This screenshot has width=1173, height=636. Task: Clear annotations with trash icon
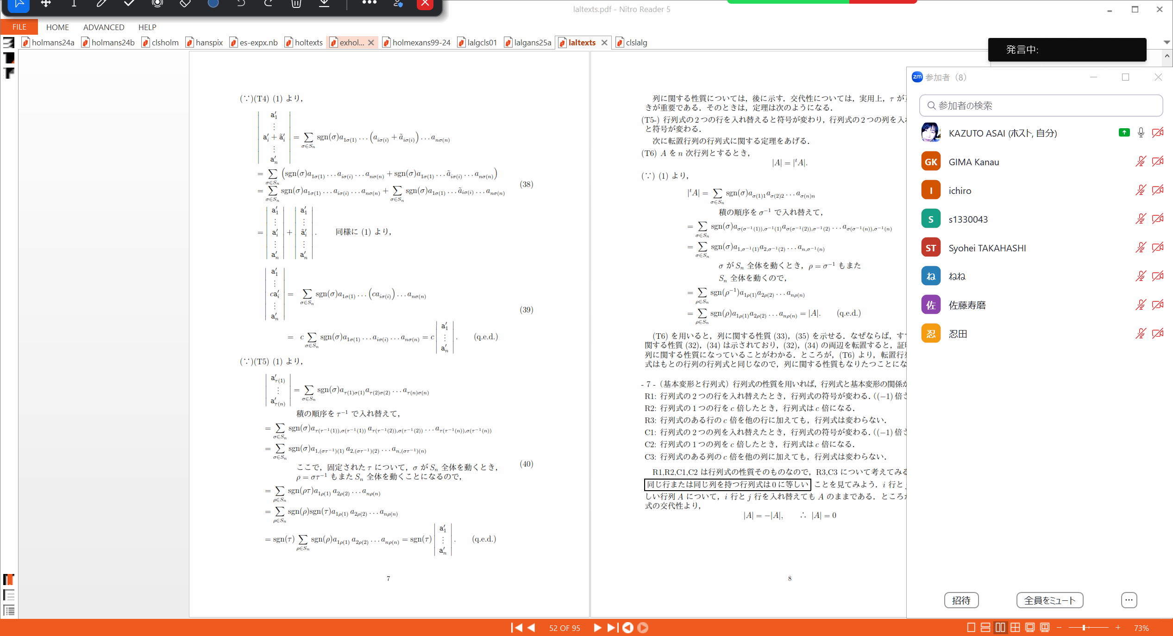(296, 4)
